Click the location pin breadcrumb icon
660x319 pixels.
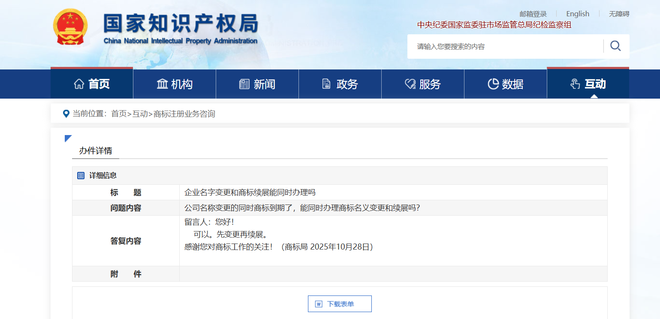pos(66,114)
